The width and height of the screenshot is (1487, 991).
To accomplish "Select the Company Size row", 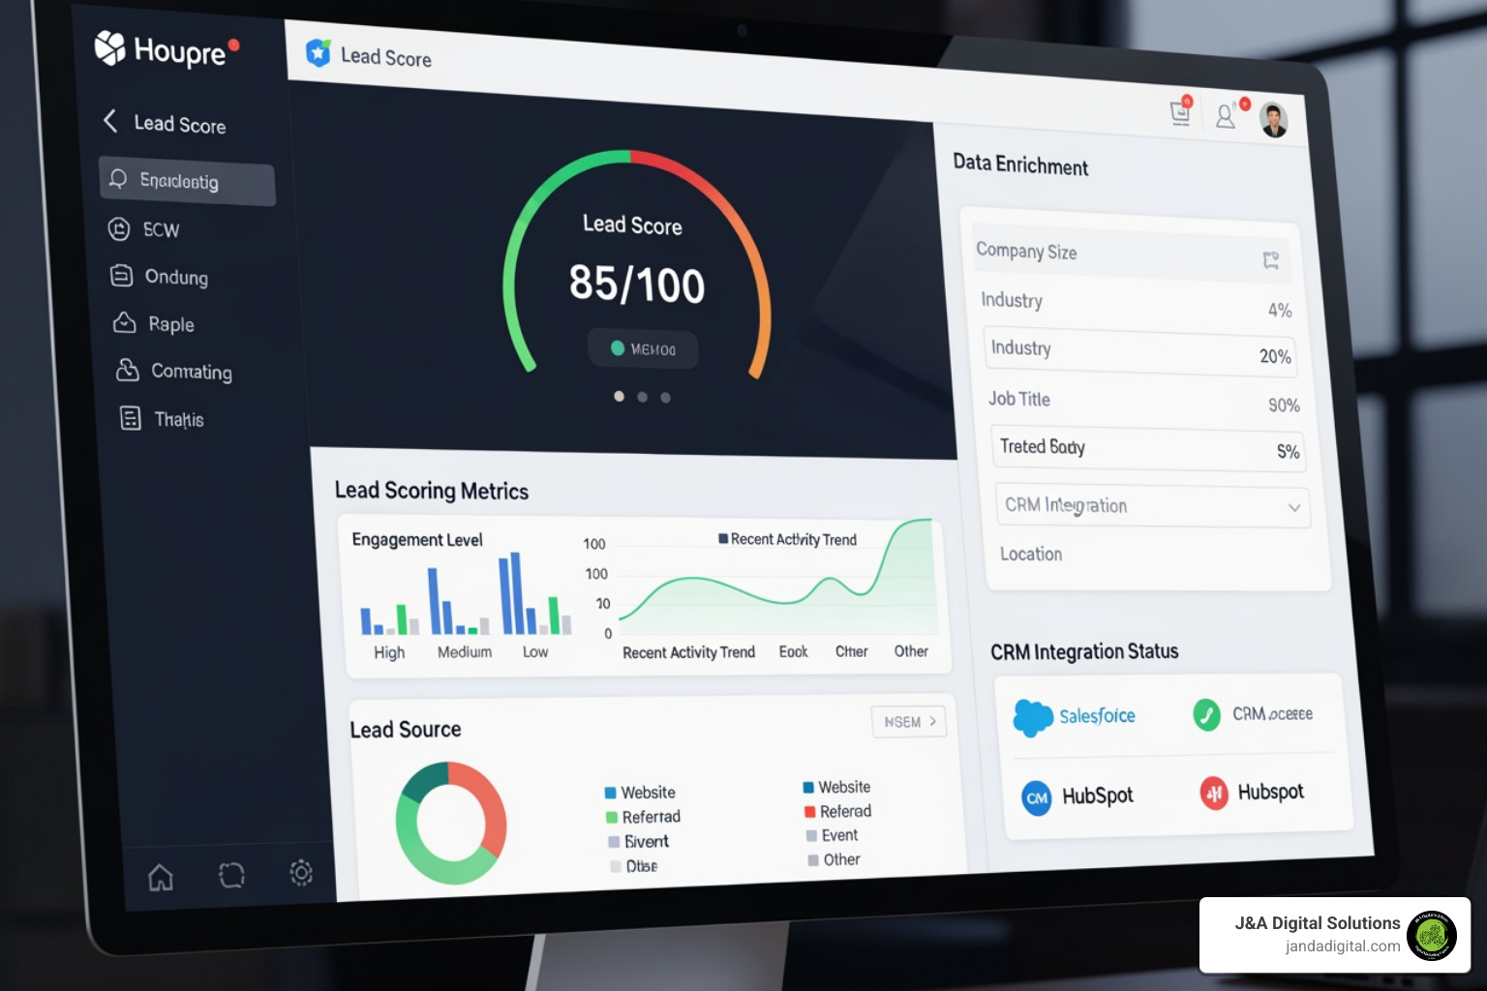I will pyautogui.click(x=1132, y=255).
